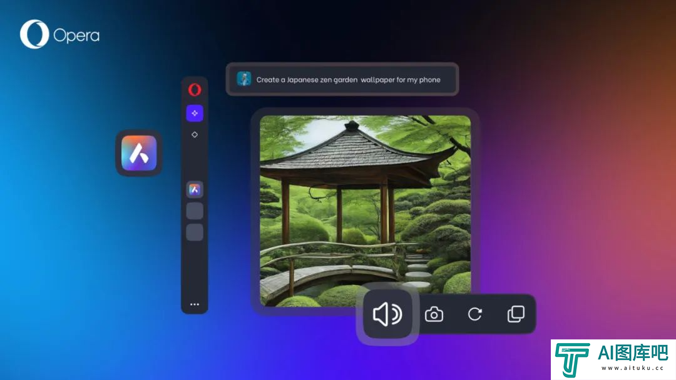Activate the speaker read-aloud button
The width and height of the screenshot is (676, 380).
pos(387,314)
